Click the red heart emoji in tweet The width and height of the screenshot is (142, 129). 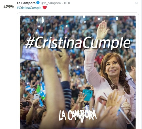[44, 8]
